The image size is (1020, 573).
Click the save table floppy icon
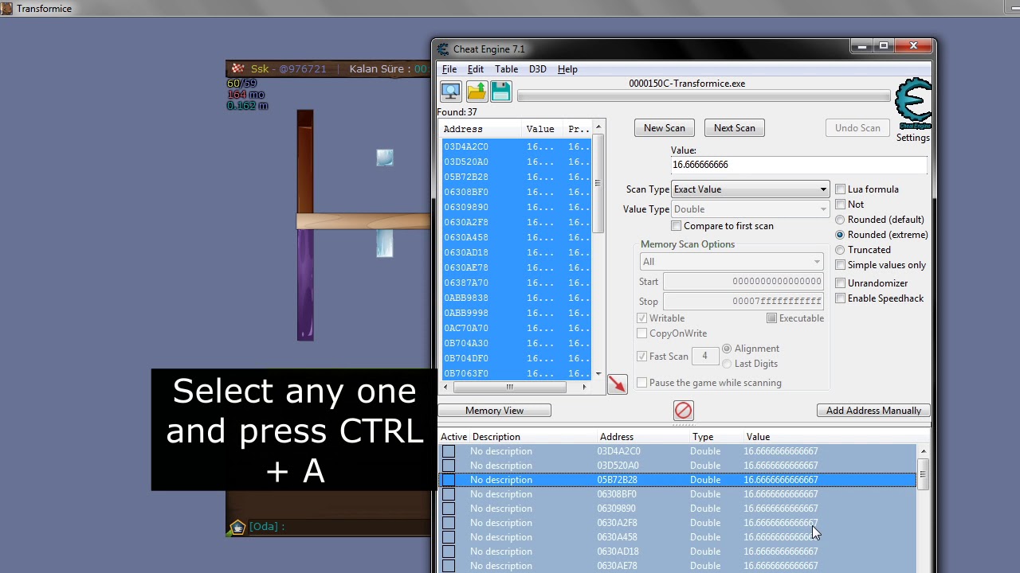pyautogui.click(x=501, y=91)
